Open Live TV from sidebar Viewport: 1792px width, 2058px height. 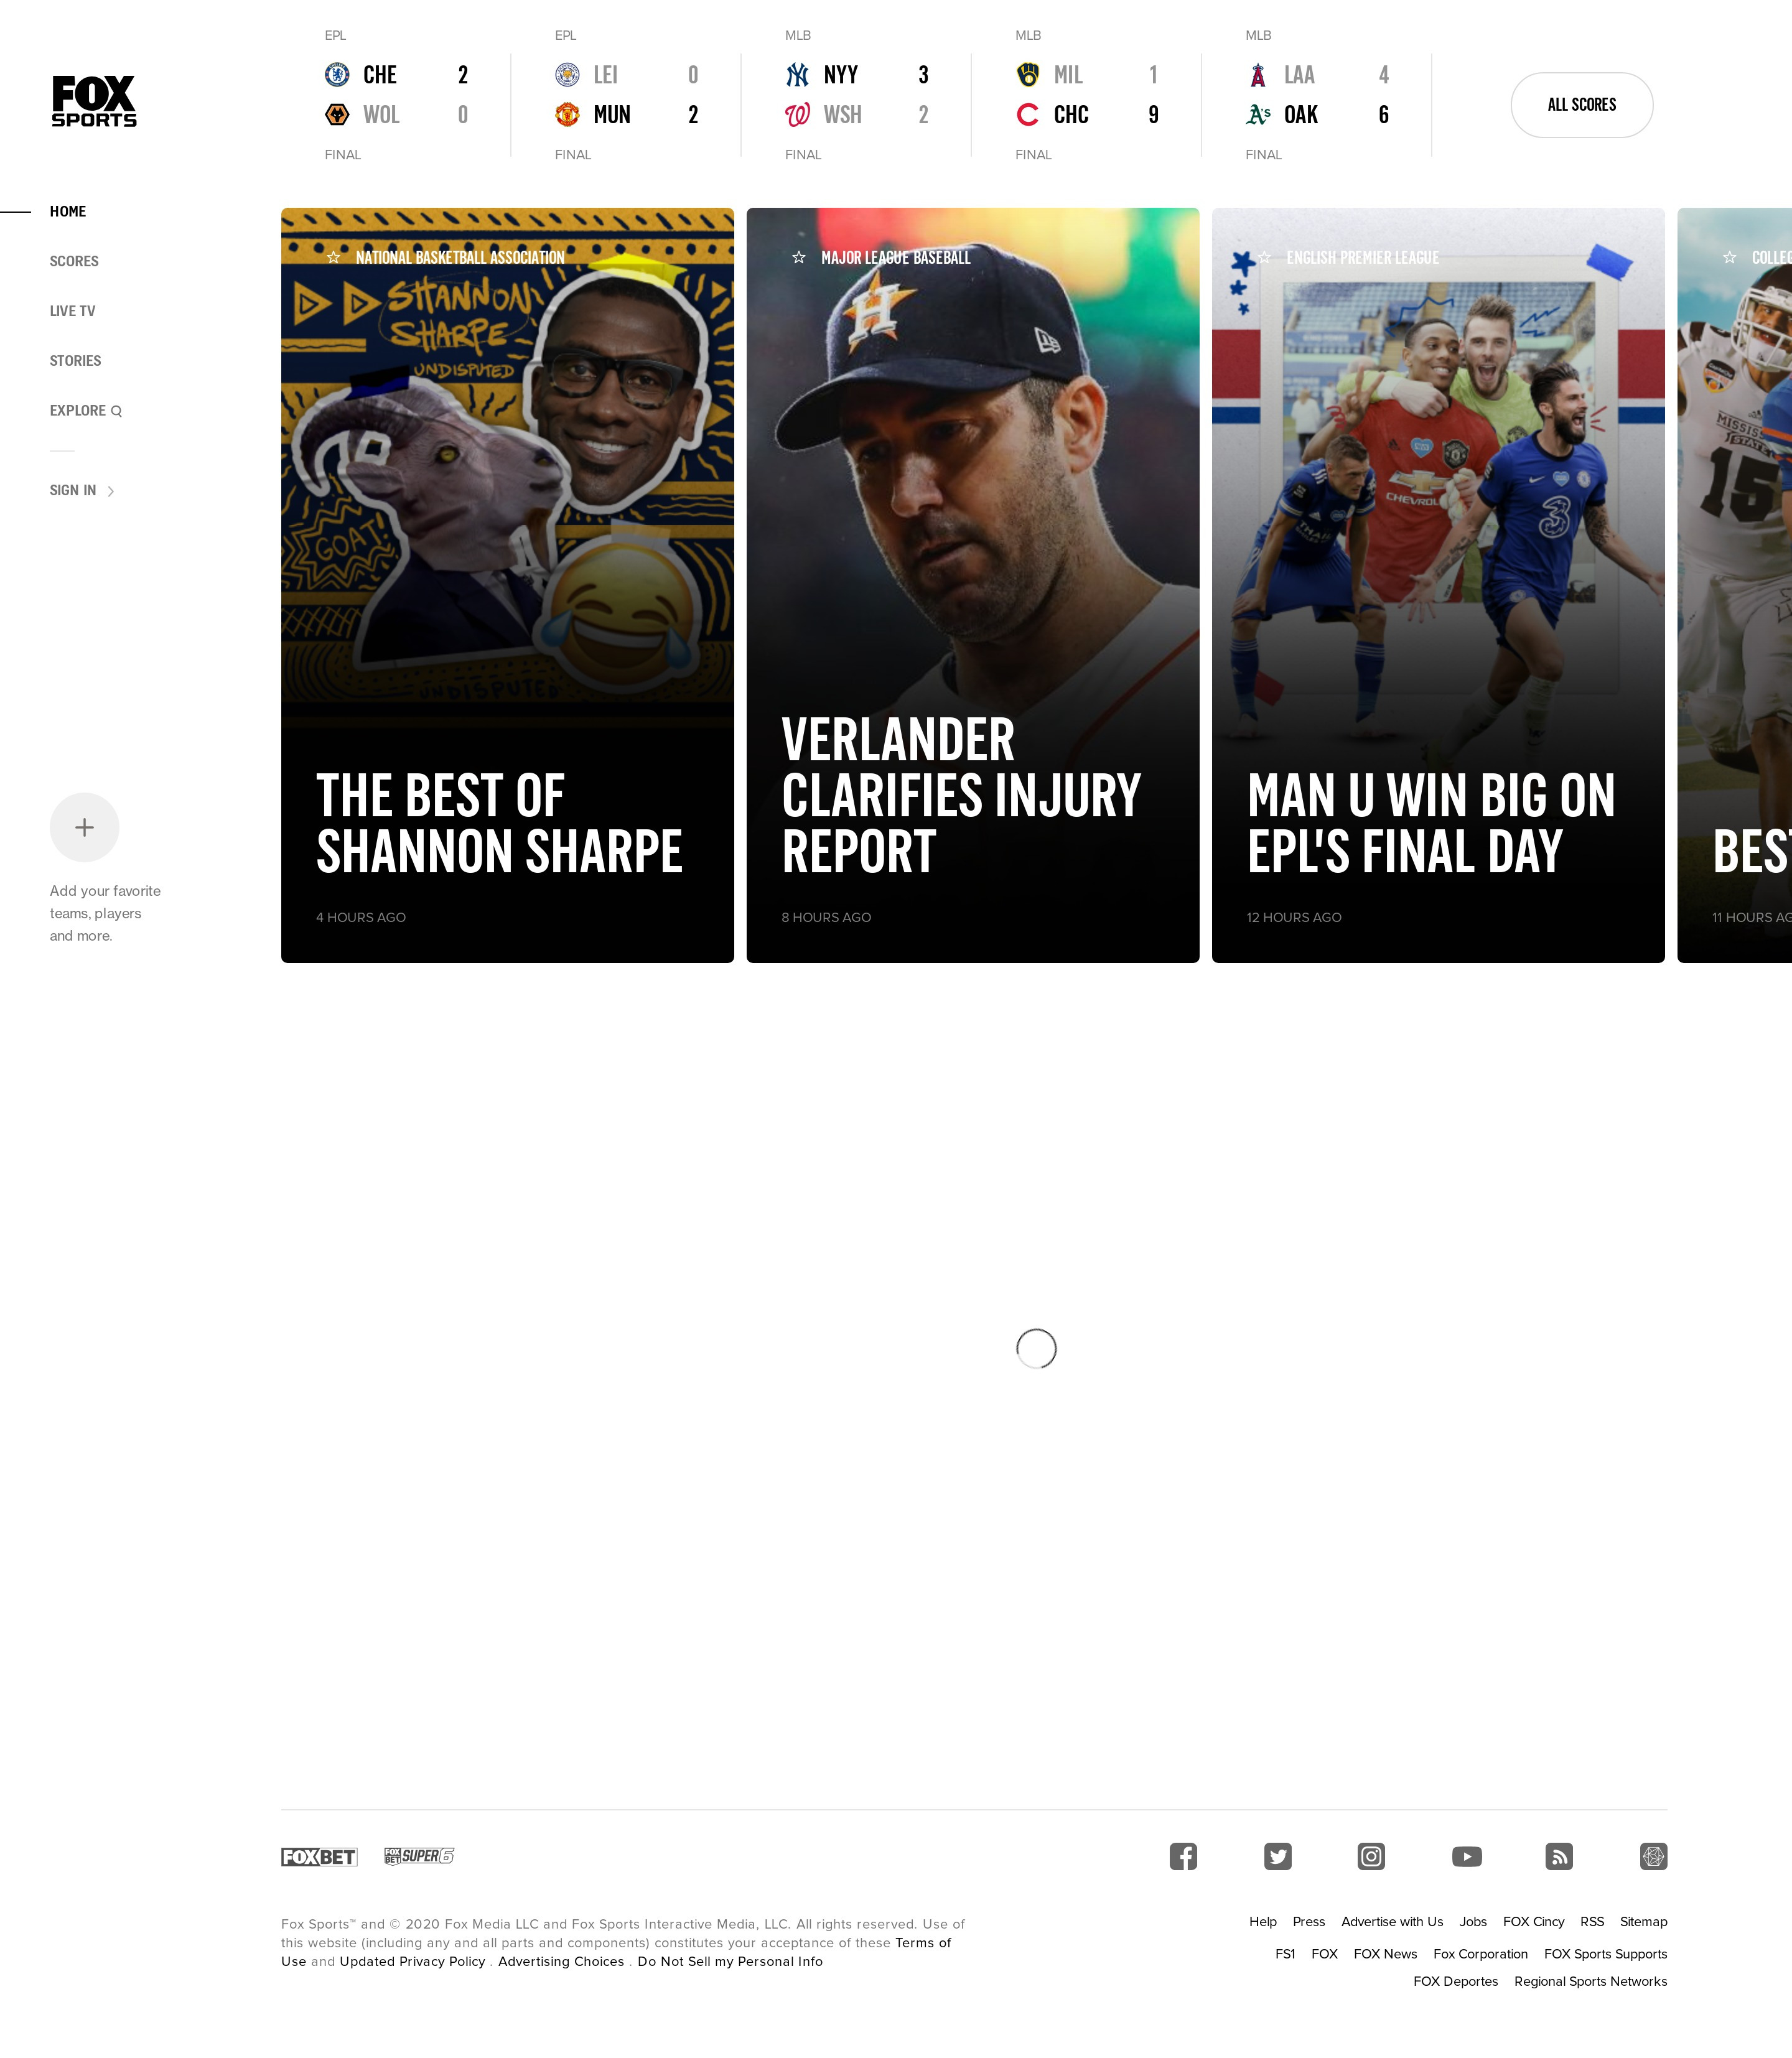(x=73, y=311)
